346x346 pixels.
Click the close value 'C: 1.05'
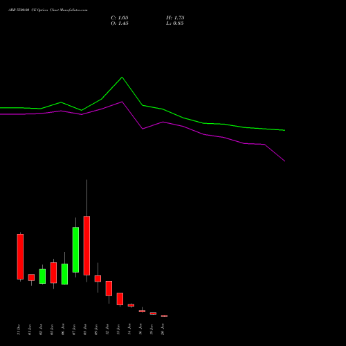(x=120, y=18)
